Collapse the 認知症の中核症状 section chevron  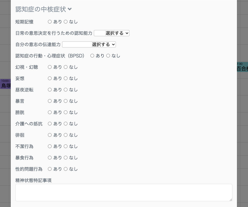(x=70, y=9)
